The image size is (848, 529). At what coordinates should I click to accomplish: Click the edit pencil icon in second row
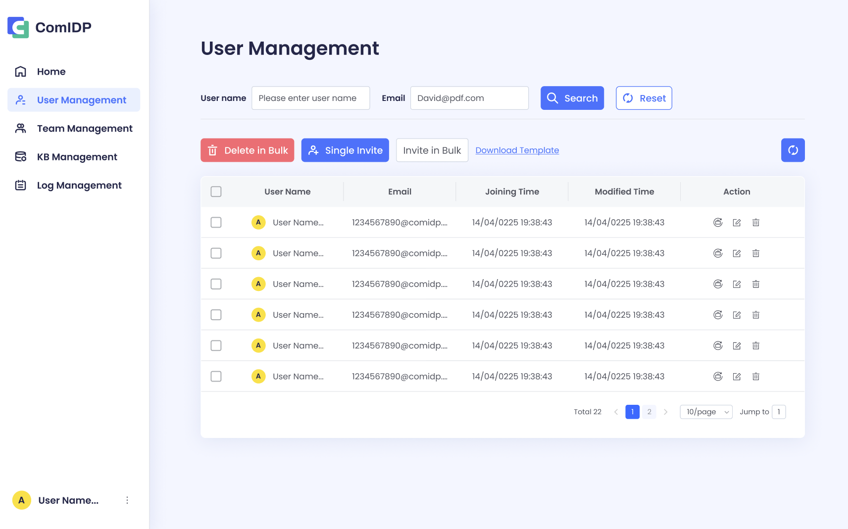(737, 253)
